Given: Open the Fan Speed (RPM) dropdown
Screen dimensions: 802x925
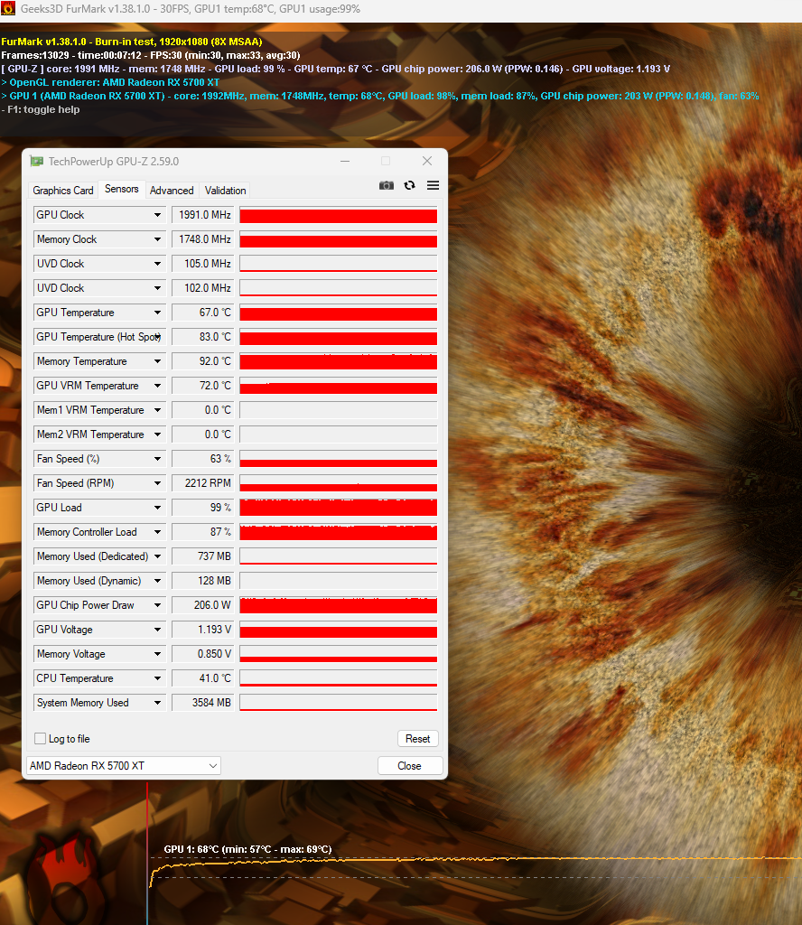Looking at the screenshot, I should (x=157, y=483).
